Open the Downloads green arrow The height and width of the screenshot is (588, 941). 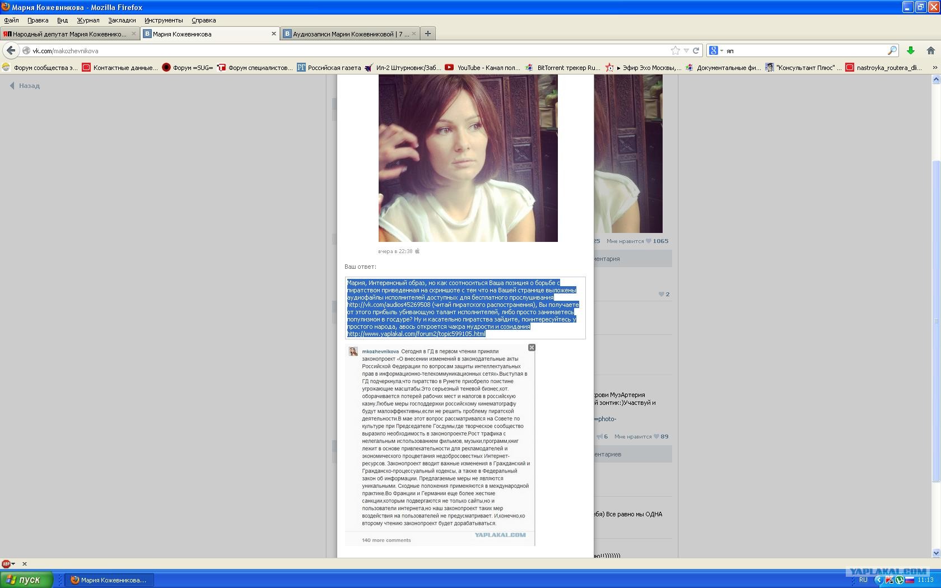pos(911,50)
